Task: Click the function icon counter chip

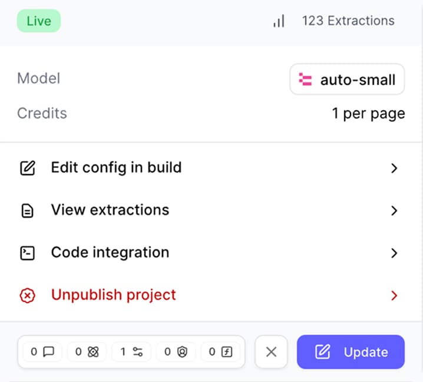Action: pos(220,352)
